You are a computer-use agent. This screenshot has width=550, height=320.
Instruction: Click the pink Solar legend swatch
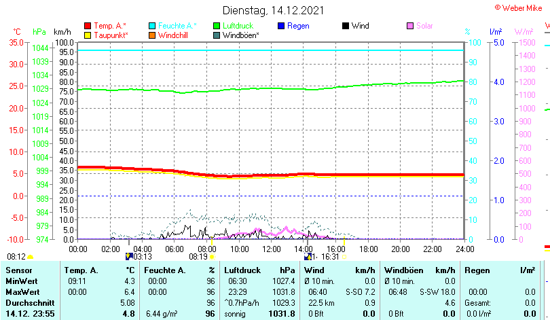410,26
